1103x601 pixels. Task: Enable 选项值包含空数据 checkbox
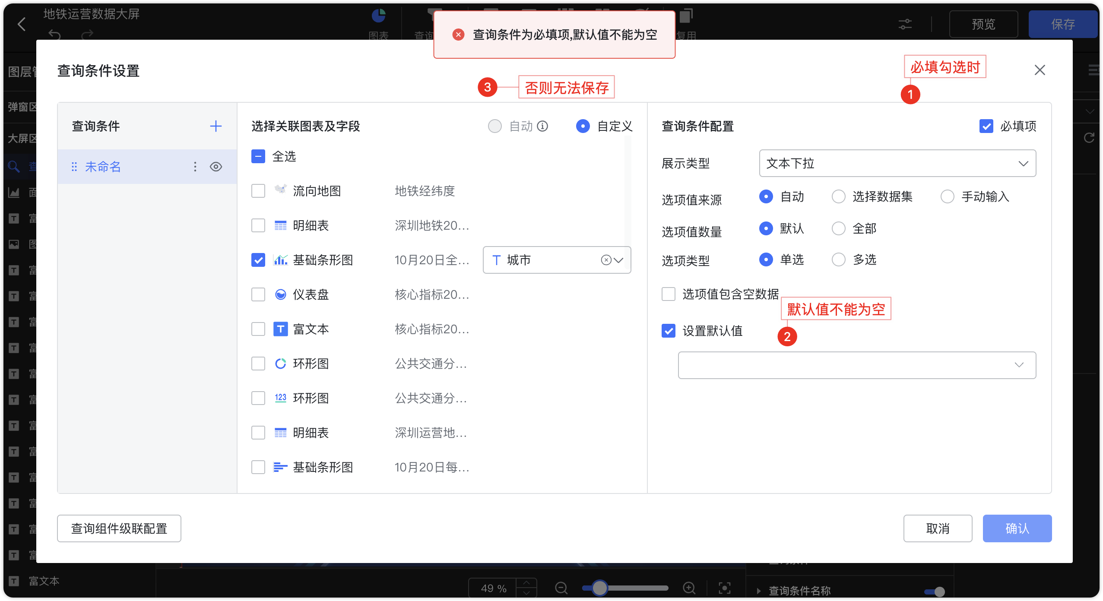(x=669, y=294)
